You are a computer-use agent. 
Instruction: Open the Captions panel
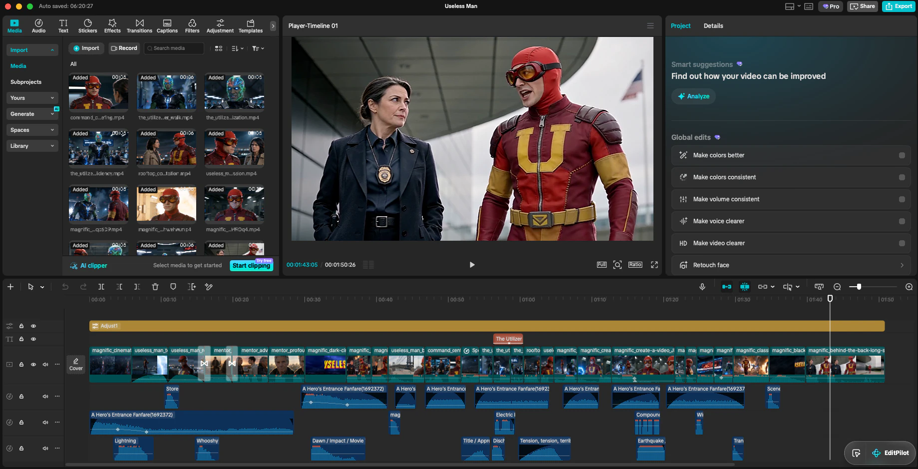(x=167, y=26)
